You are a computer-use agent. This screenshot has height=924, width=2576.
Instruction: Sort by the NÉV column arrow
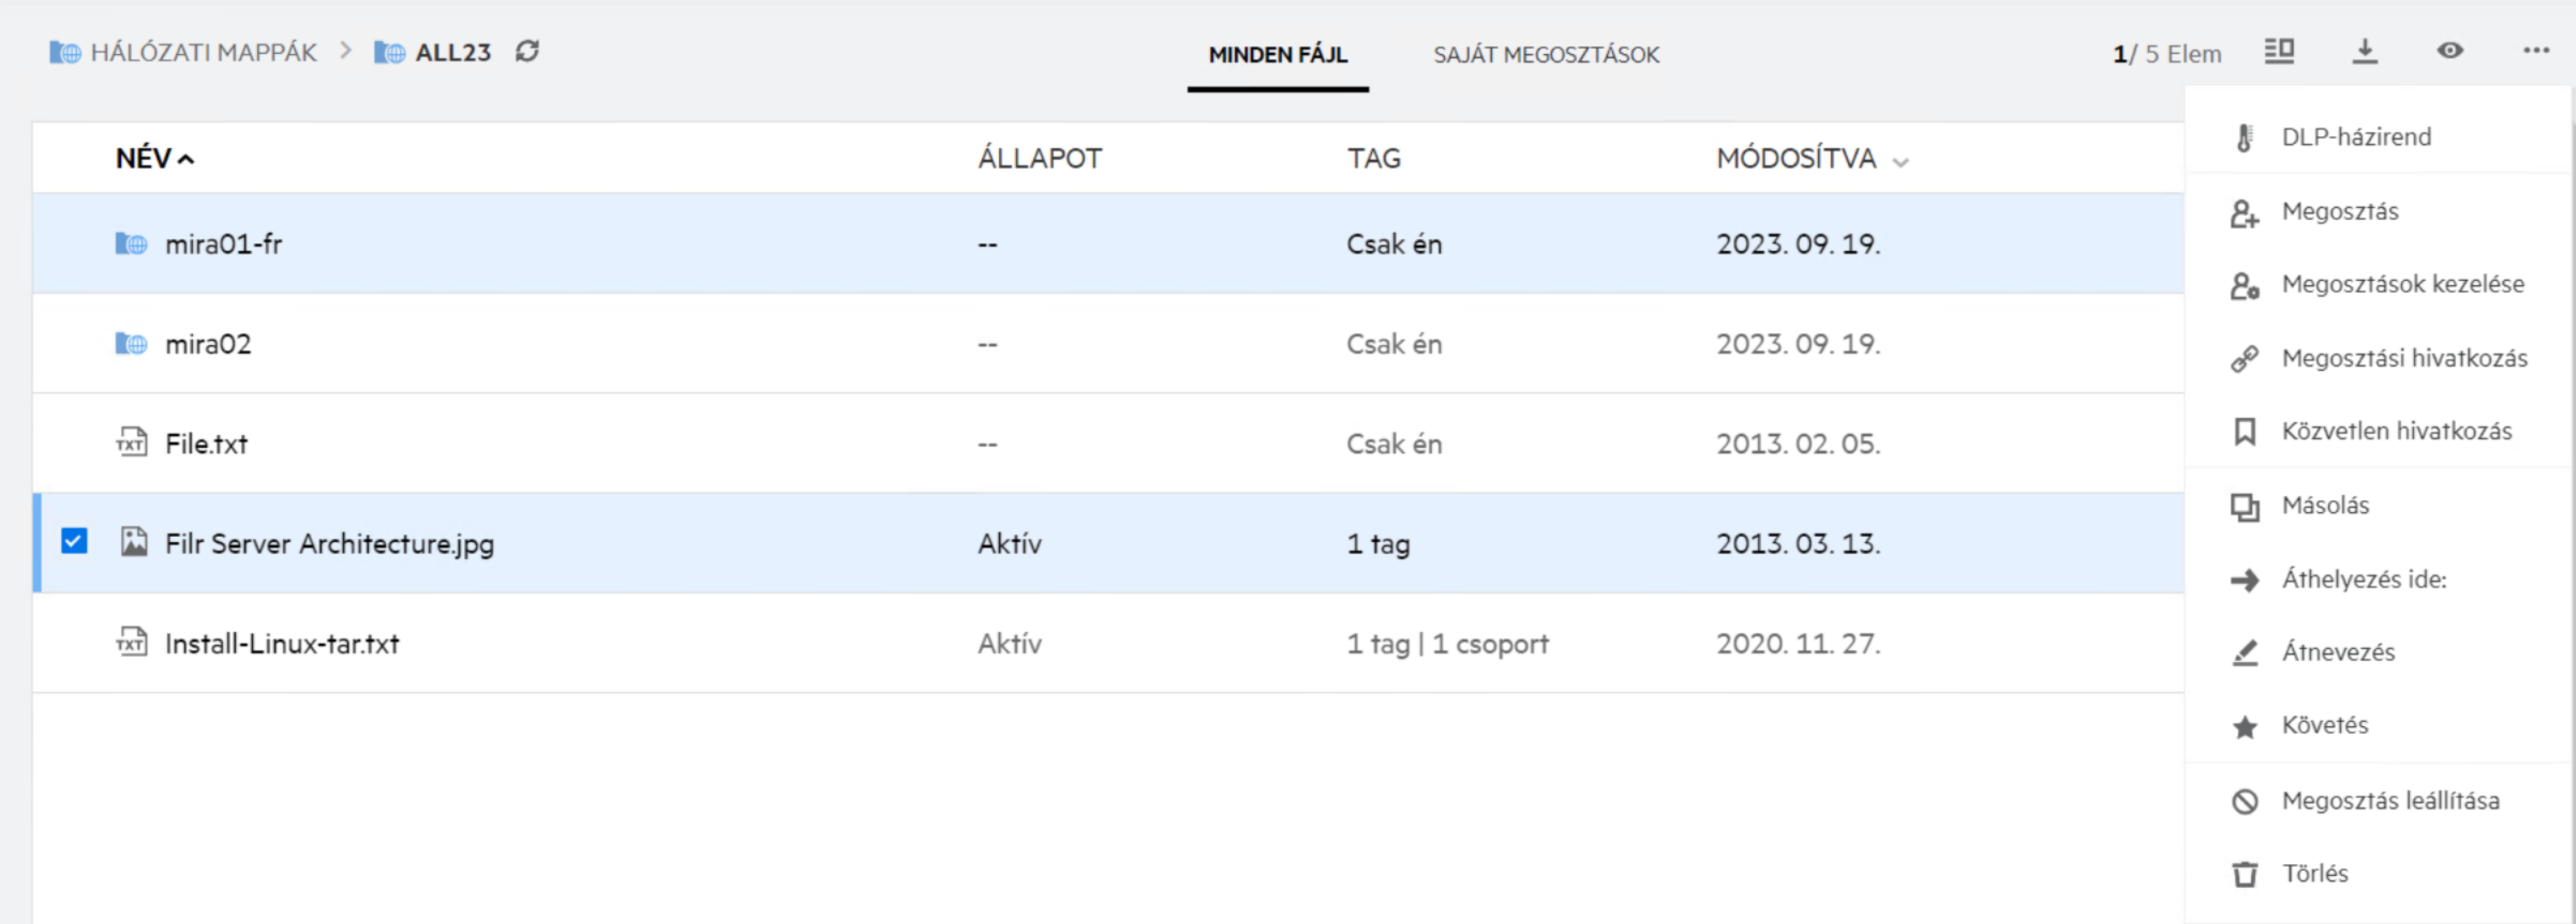coord(186,158)
